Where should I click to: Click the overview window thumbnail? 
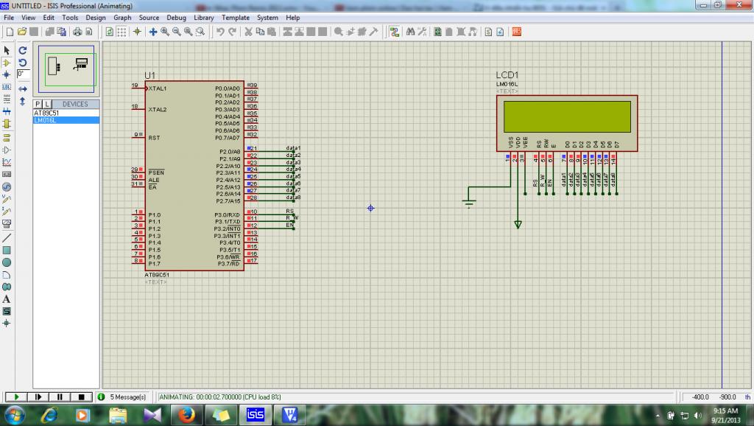pos(66,69)
